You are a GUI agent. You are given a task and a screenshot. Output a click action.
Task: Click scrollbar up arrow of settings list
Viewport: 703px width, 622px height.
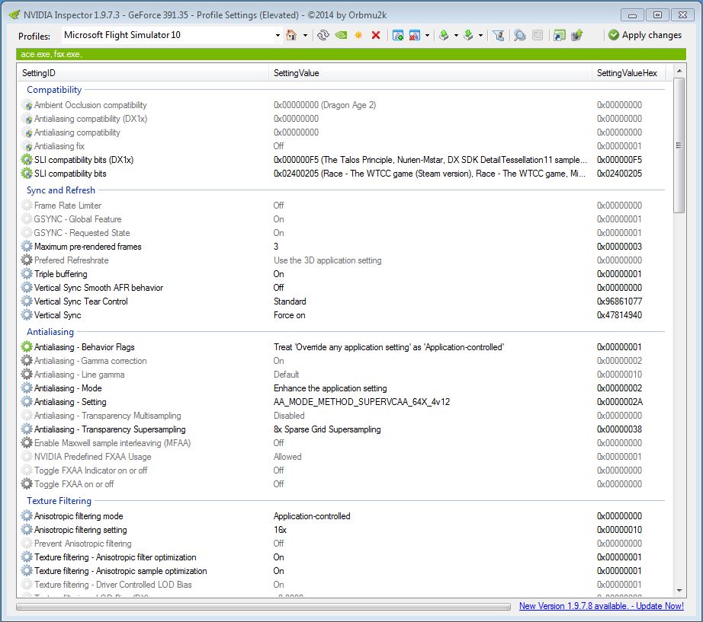[x=679, y=71]
